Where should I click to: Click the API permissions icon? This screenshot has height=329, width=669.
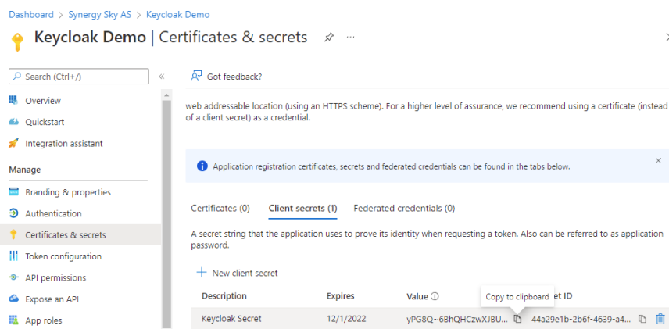[x=13, y=277]
